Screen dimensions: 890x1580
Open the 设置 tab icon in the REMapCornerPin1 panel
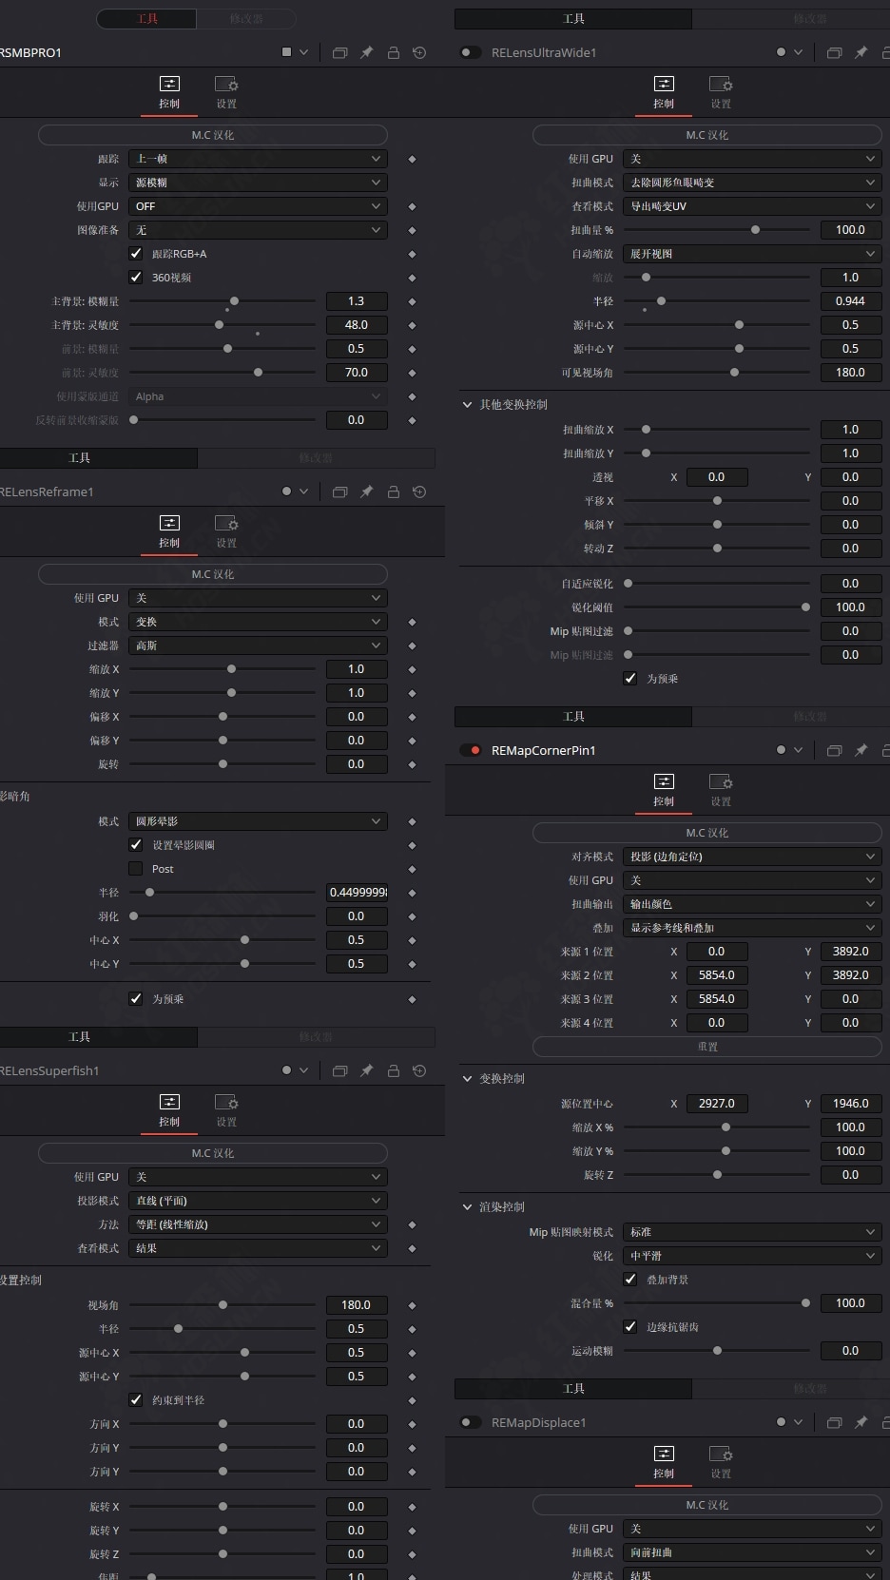point(721,781)
